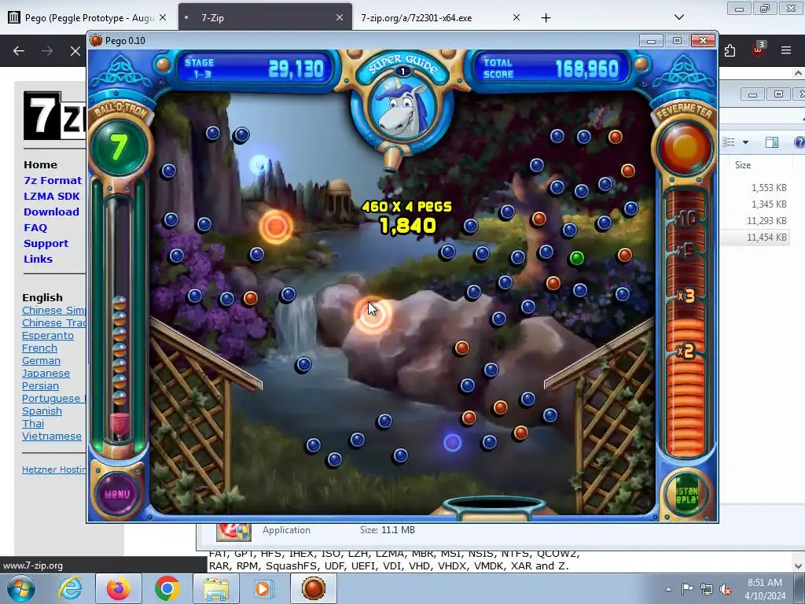Open the LZMA SDK link
The image size is (805, 604).
pos(51,196)
